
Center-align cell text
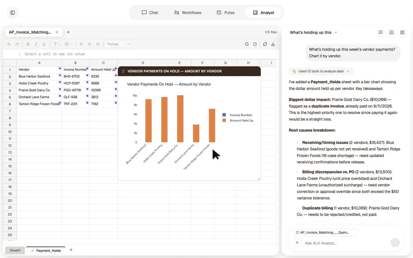tap(89, 44)
